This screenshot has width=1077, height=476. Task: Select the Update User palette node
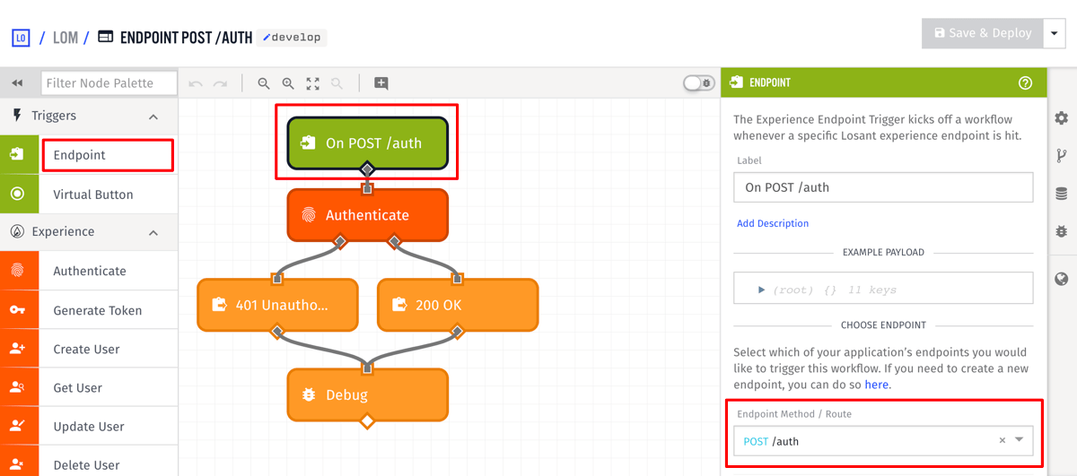point(108,427)
